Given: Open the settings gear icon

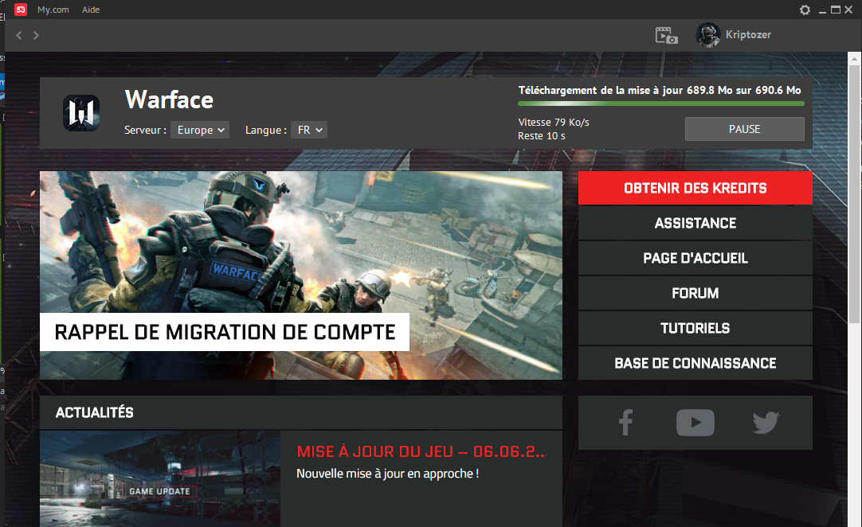Looking at the screenshot, I should (x=805, y=10).
